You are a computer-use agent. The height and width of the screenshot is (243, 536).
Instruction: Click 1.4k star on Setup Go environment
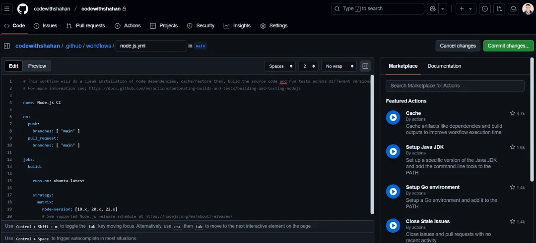(x=517, y=187)
